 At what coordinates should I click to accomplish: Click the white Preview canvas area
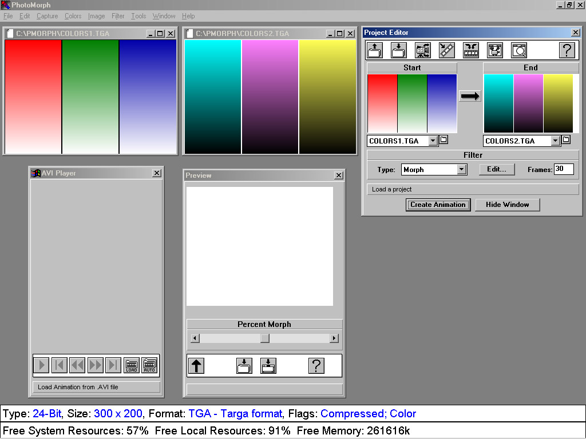pyautogui.click(x=260, y=246)
